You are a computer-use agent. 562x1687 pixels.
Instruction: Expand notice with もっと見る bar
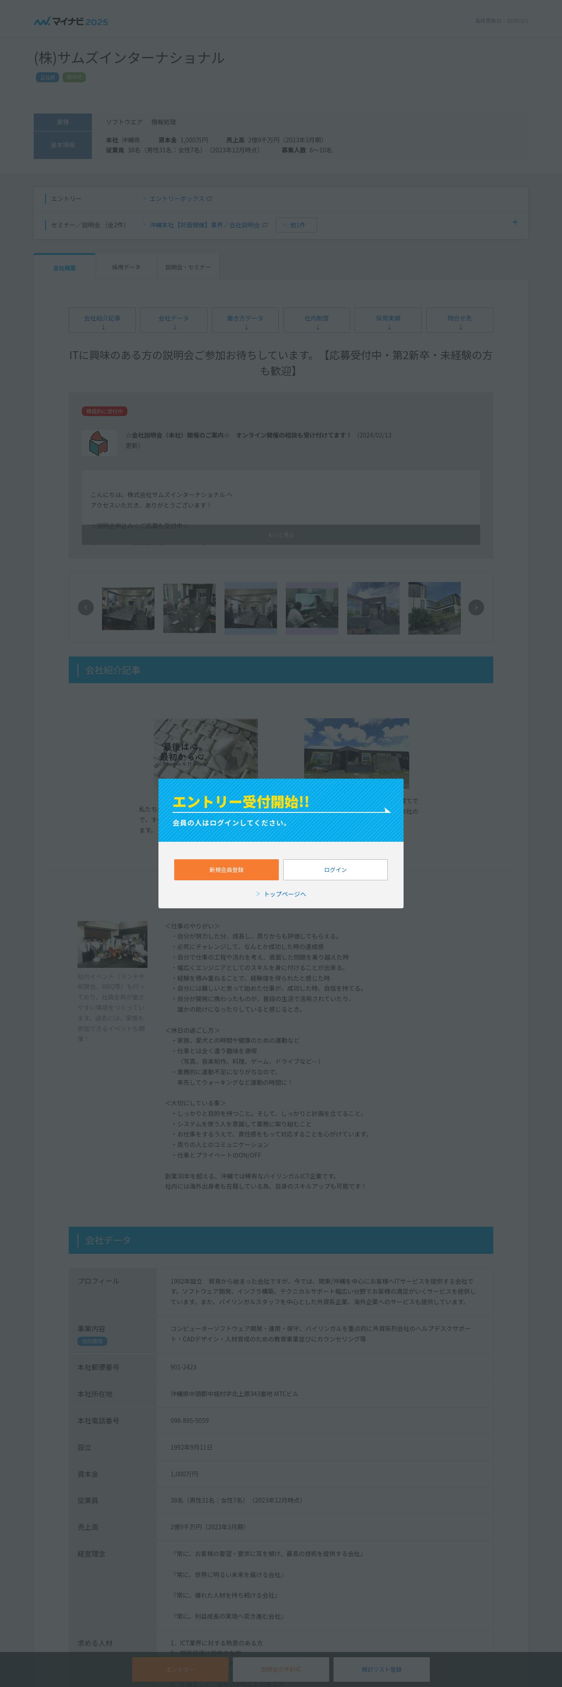281,535
